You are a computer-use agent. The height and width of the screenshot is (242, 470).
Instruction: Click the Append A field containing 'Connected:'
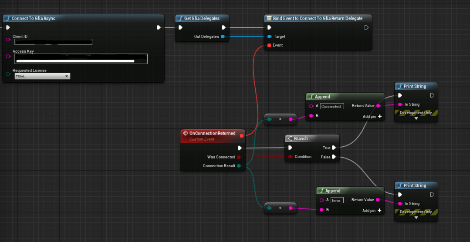[332, 106]
